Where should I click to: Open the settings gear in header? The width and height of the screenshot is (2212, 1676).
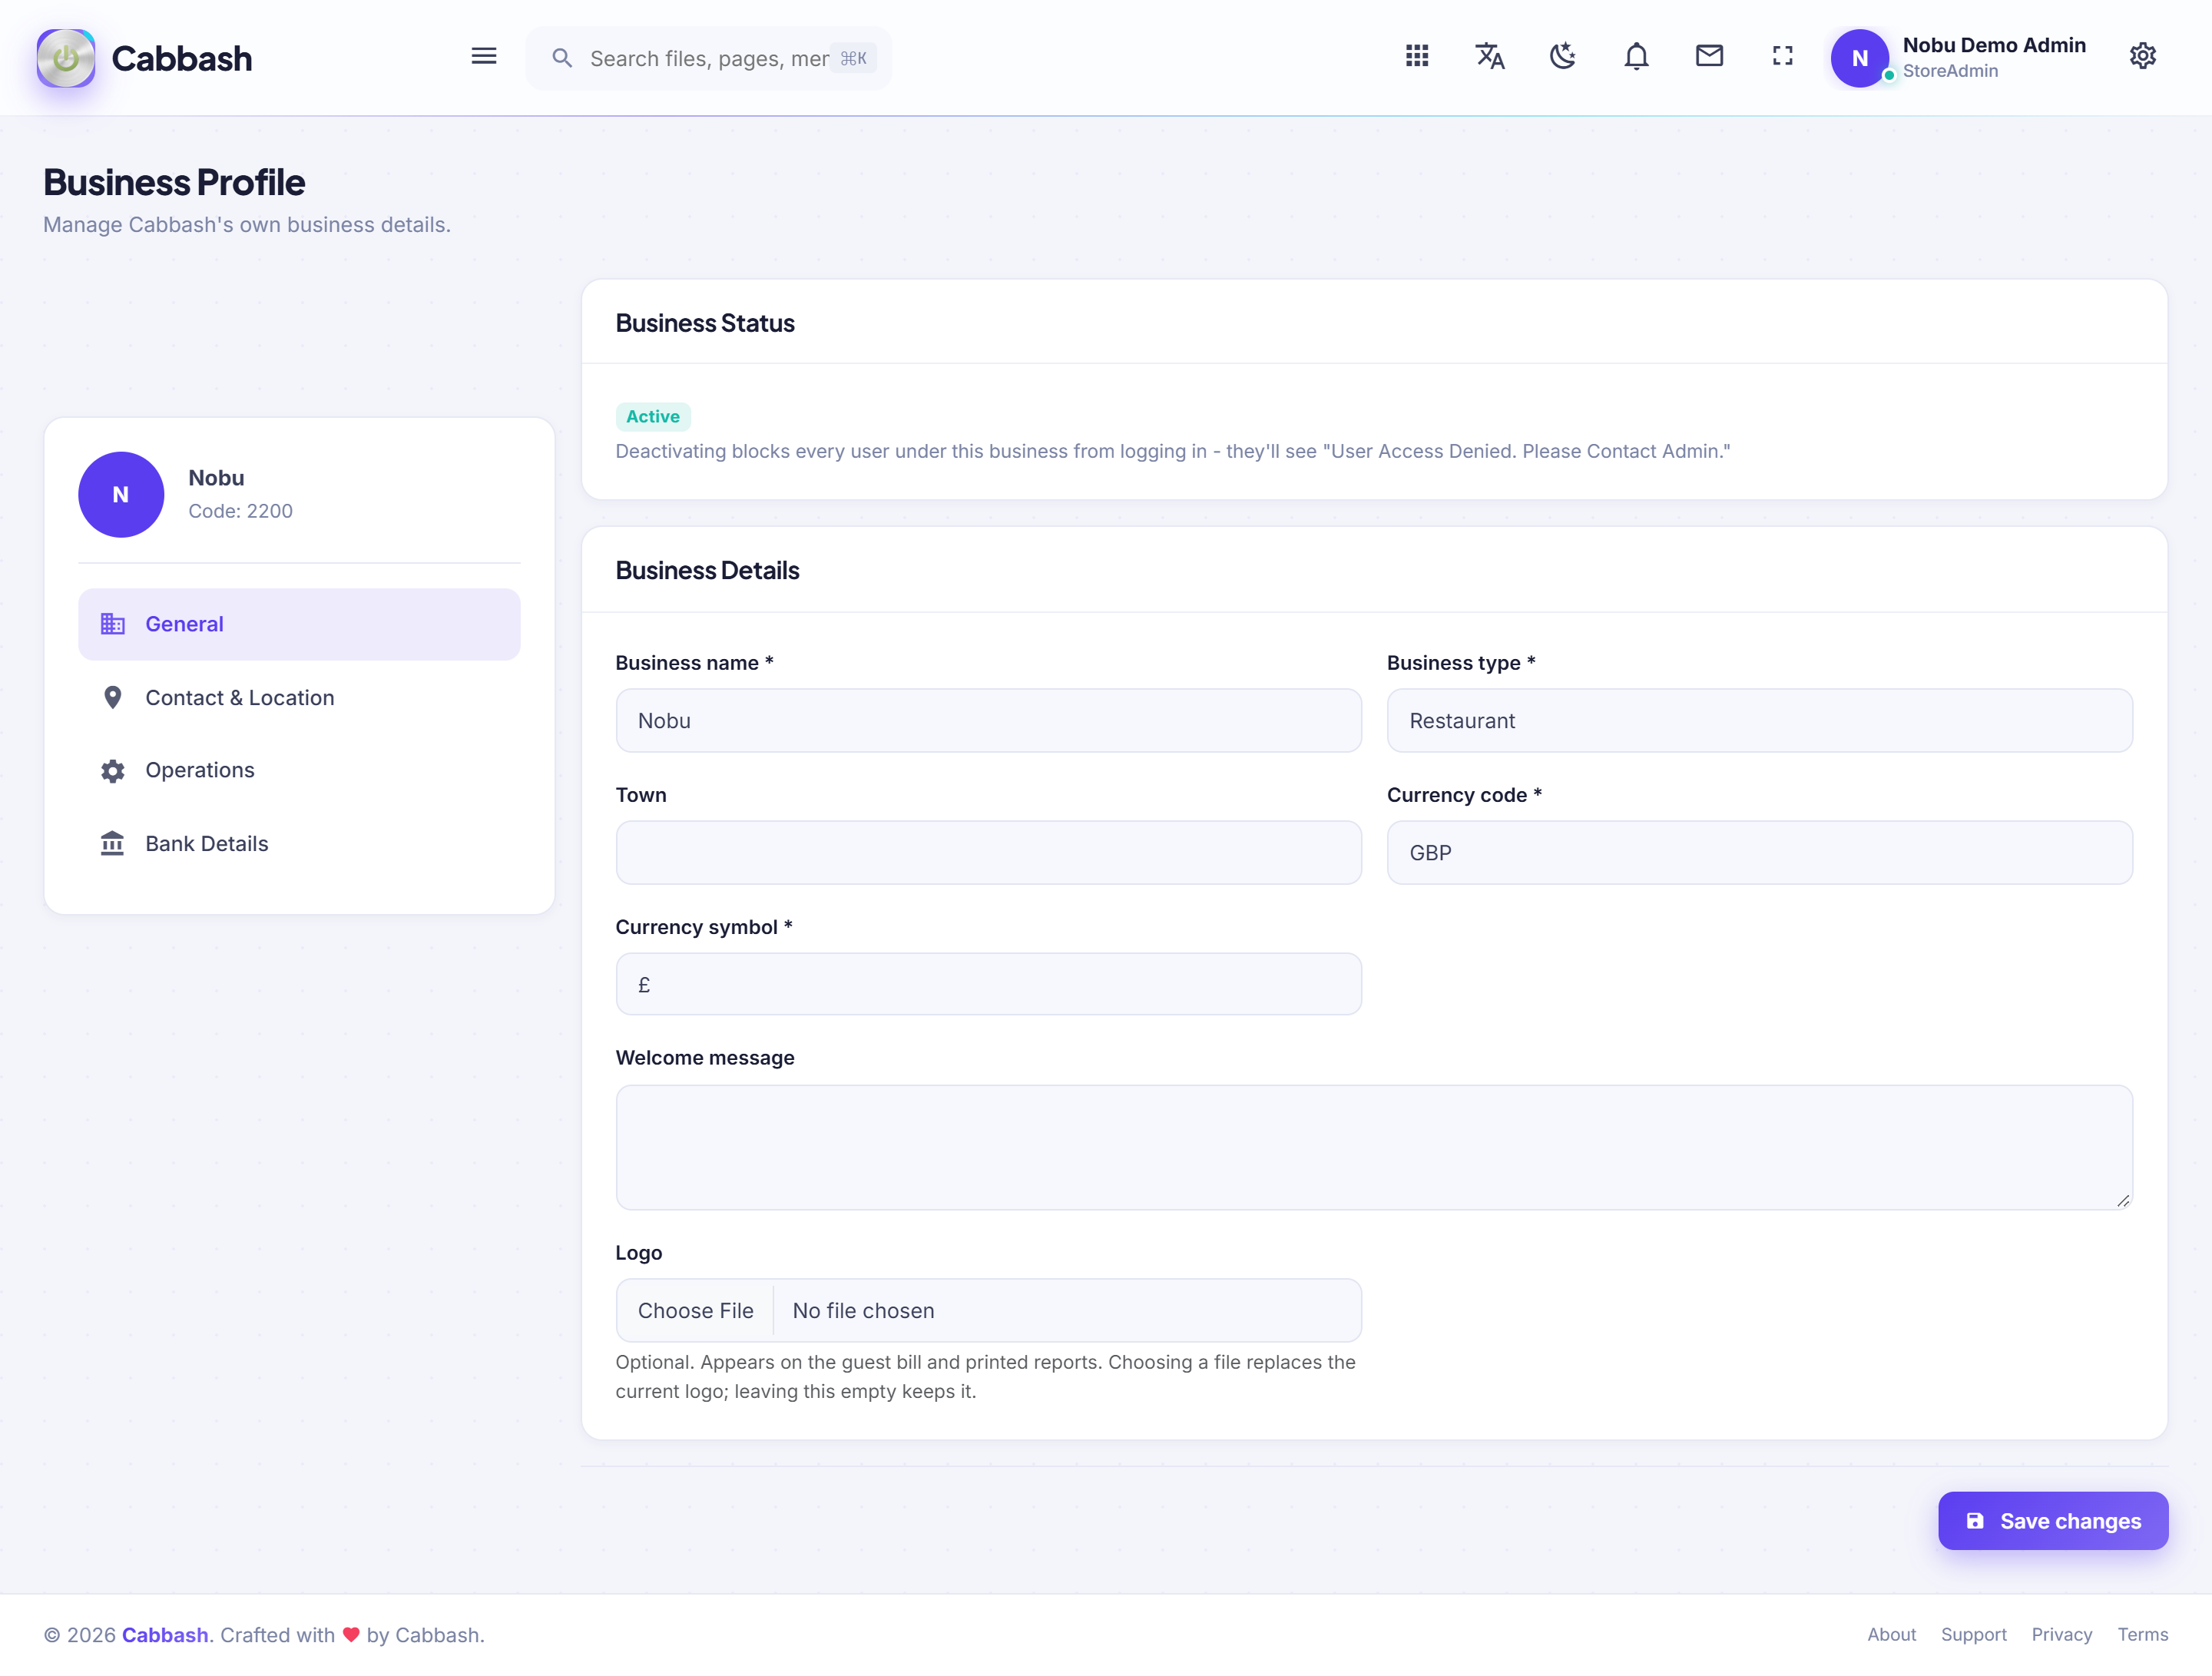(x=2142, y=56)
